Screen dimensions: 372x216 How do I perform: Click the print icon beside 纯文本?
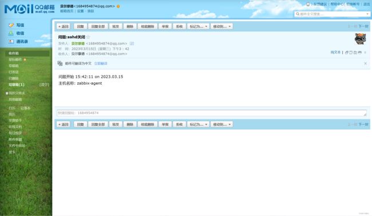359,53
